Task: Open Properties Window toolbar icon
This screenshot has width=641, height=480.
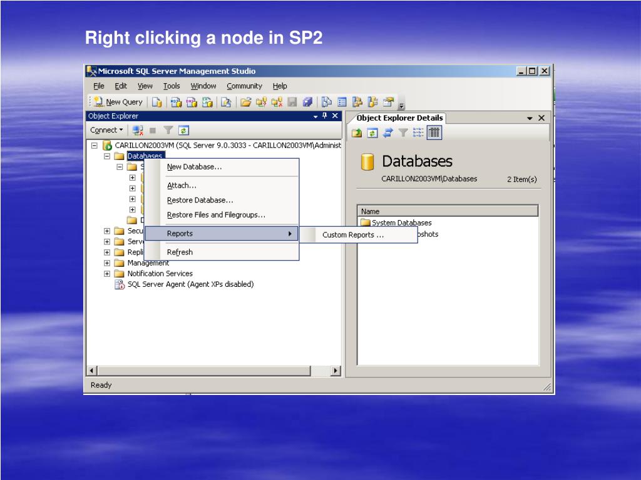Action: (389, 102)
